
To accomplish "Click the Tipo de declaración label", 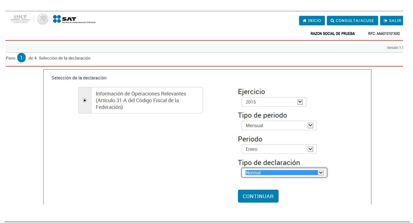I will pyautogui.click(x=269, y=163).
